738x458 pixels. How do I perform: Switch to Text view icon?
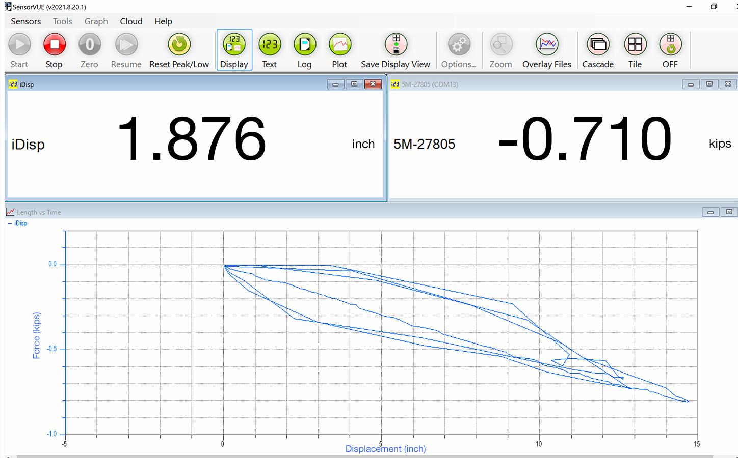pyautogui.click(x=270, y=45)
